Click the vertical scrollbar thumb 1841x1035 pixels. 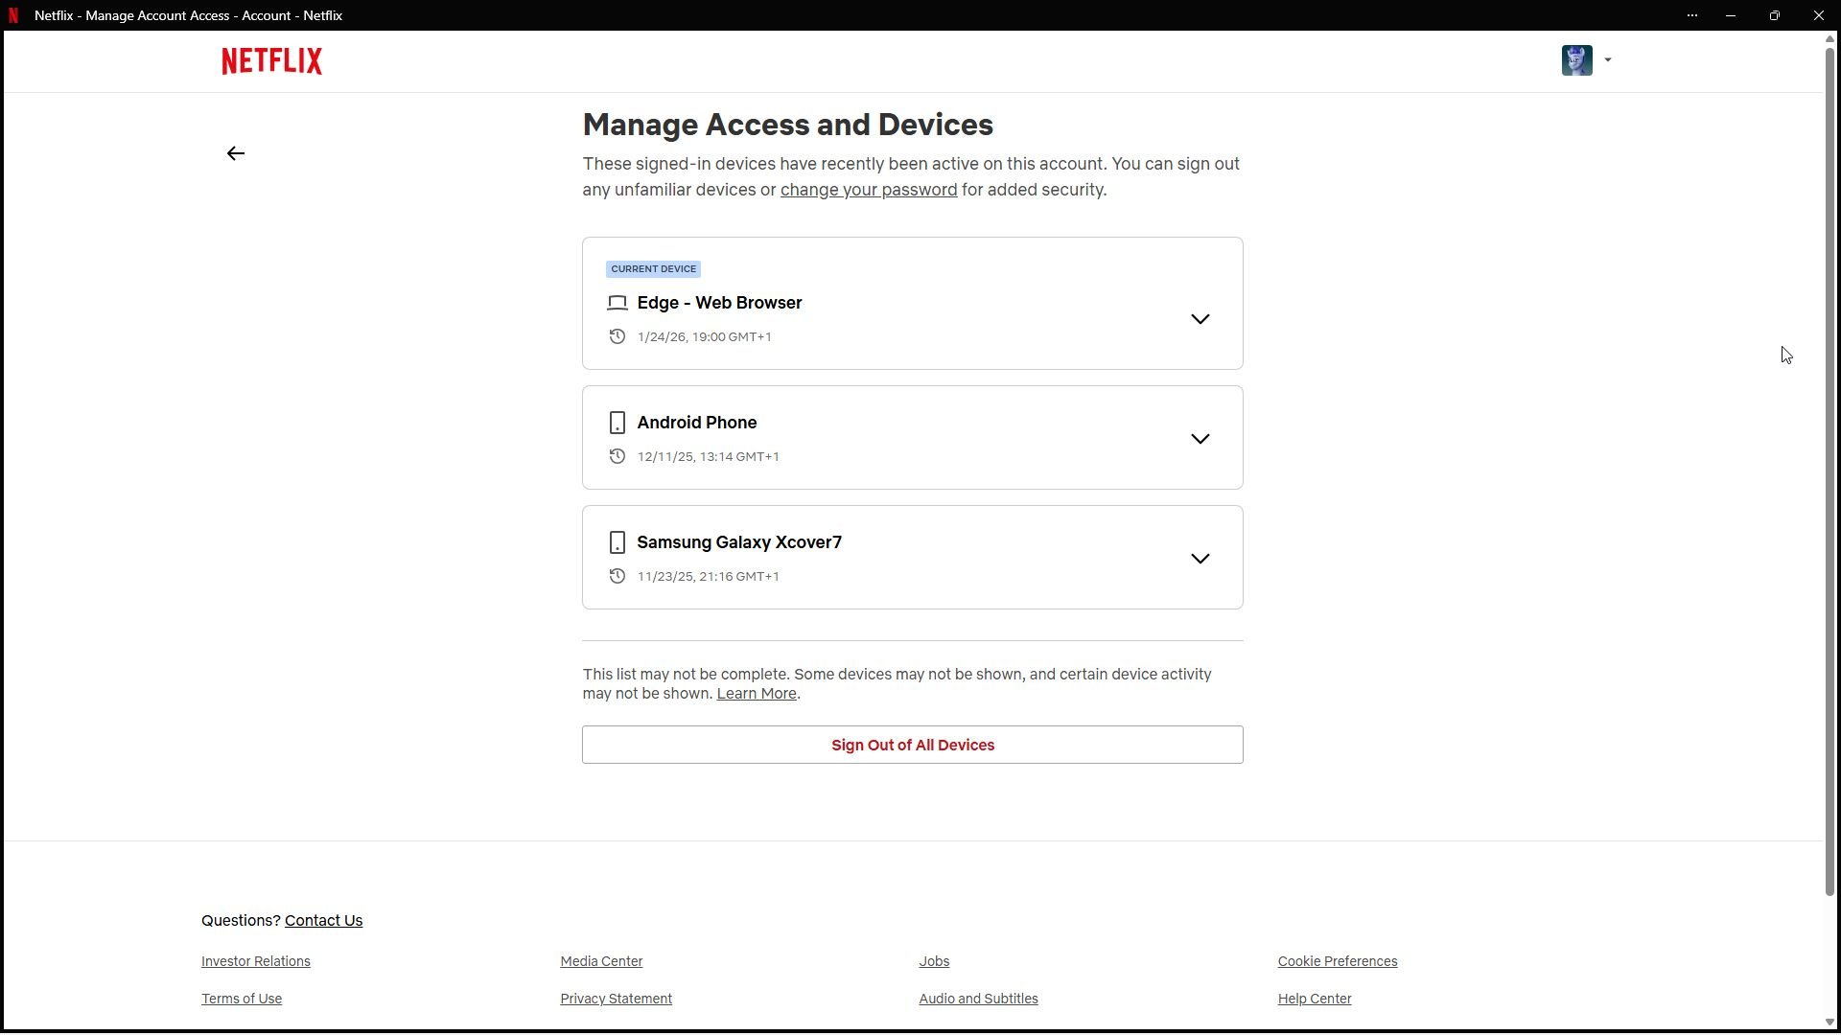(x=1829, y=471)
